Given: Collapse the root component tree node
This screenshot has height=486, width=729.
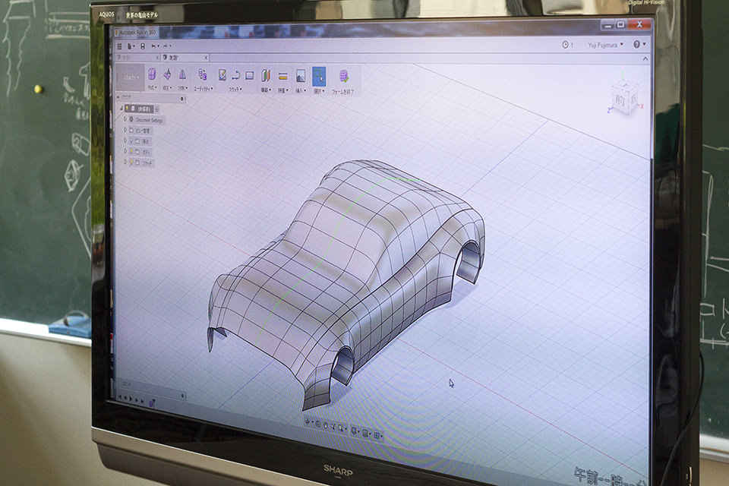Looking at the screenshot, I should coord(121,109).
